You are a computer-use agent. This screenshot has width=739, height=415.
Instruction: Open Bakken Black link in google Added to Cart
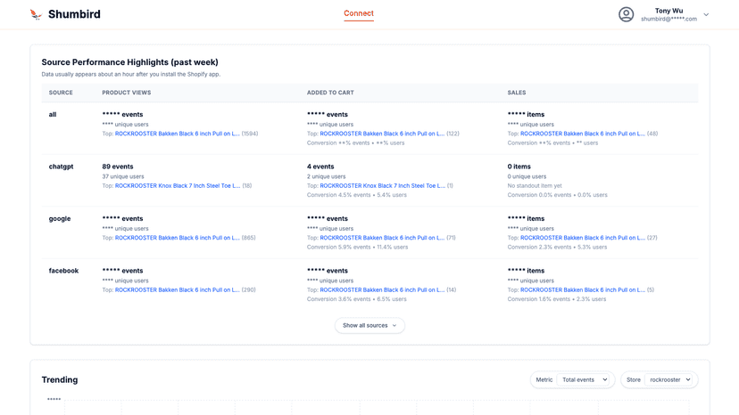pyautogui.click(x=382, y=238)
